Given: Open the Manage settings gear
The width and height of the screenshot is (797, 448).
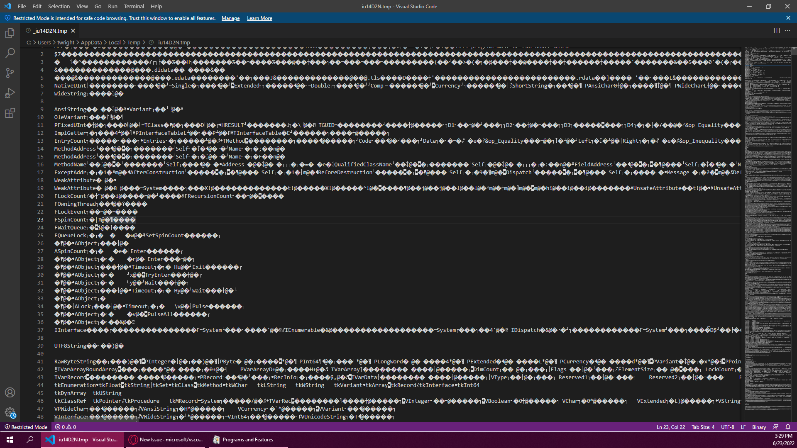Looking at the screenshot, I should (x=10, y=413).
